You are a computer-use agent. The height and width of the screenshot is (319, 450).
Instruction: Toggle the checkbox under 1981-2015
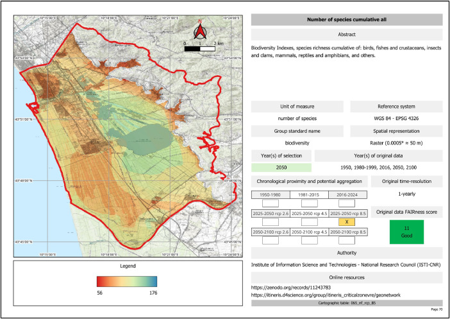(310, 203)
